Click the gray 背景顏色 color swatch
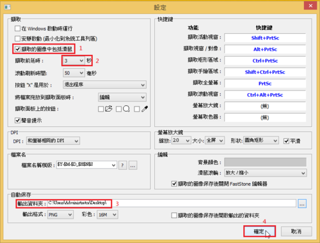The height and width of the screenshot is (243, 320). (266, 162)
